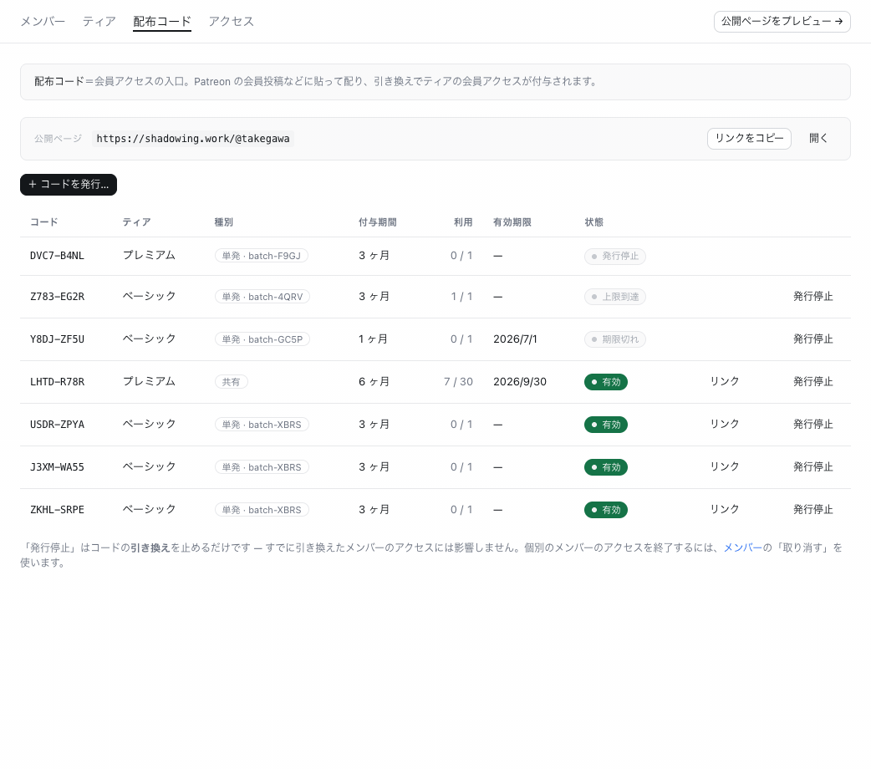871x769 pixels.
Task: Click リンク for code ZKHL-SRPE
Action: pyautogui.click(x=725, y=510)
